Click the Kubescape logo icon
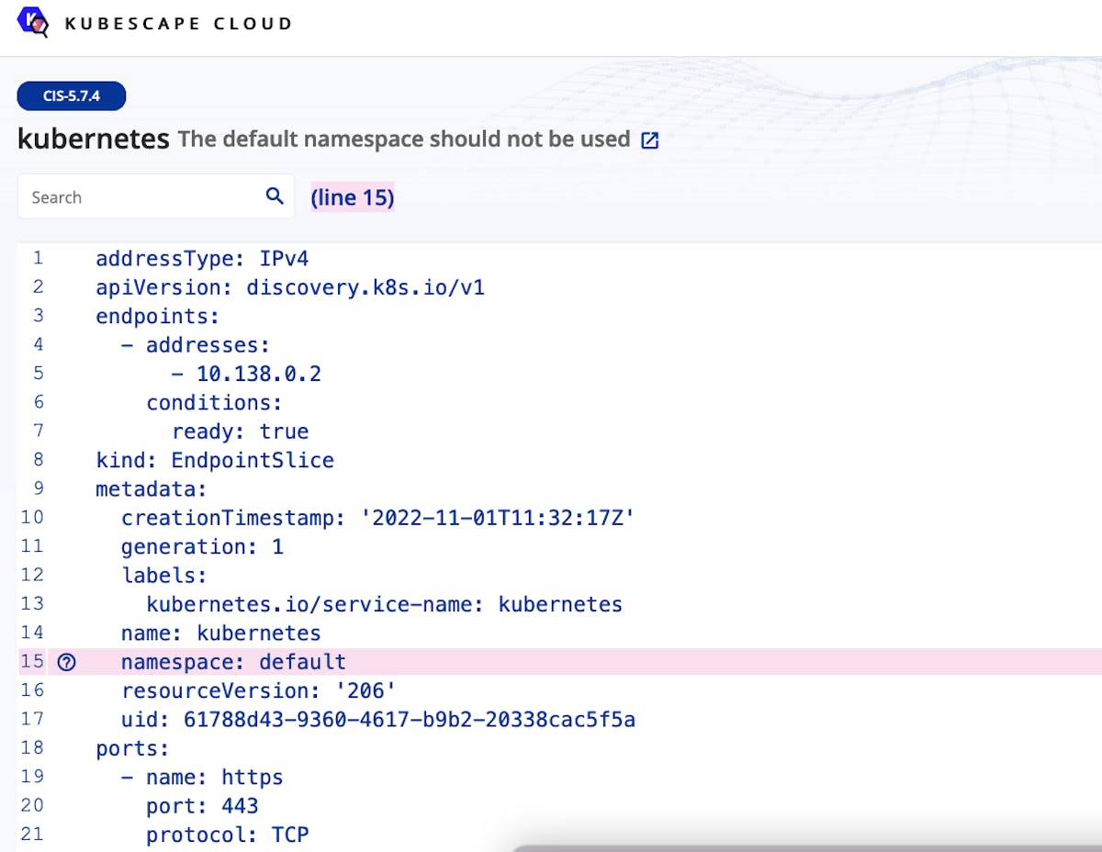The height and width of the screenshot is (852, 1102). click(x=33, y=22)
